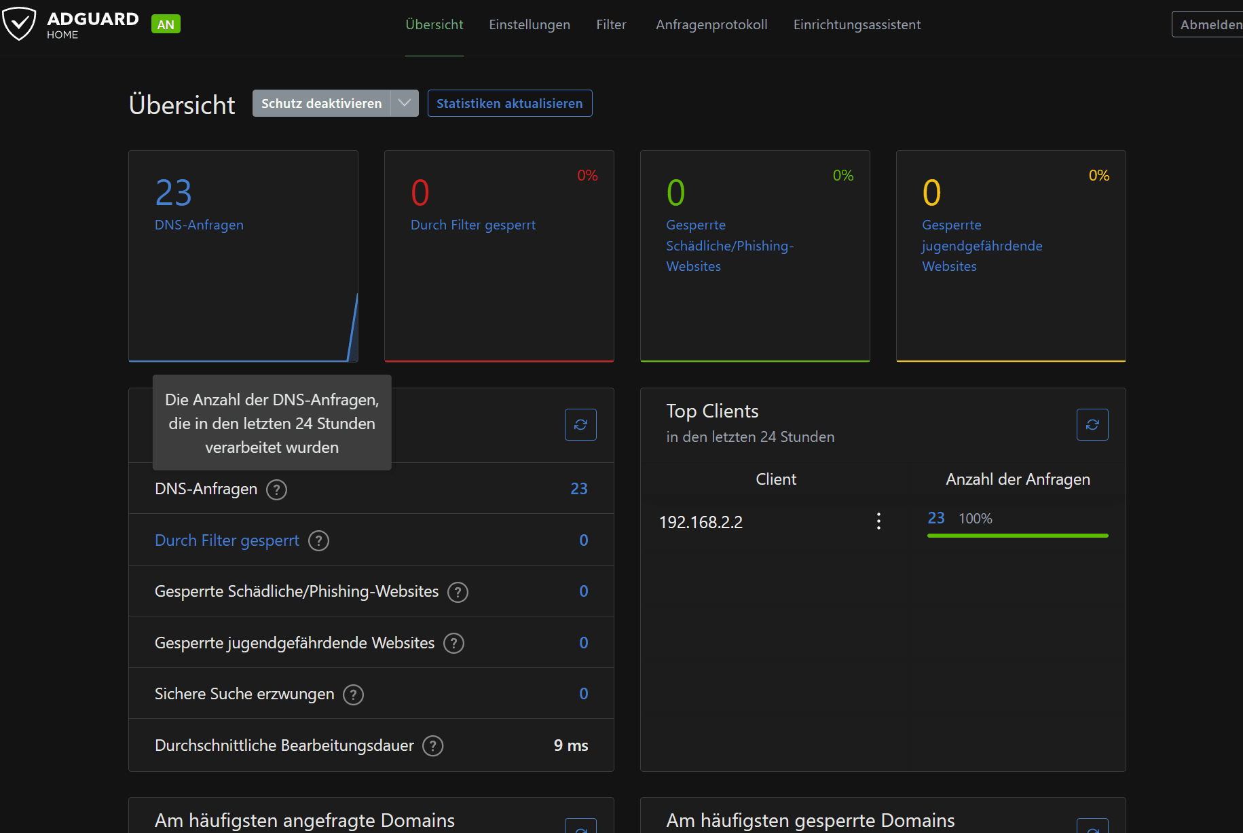Click Statistiken aktualisieren button
This screenshot has width=1243, height=833.
(510, 103)
